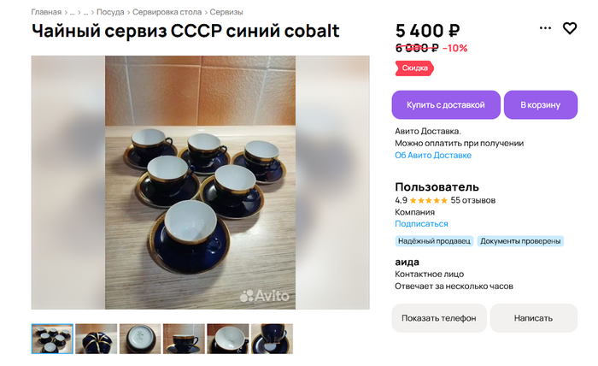The height and width of the screenshot is (366, 598).
Task: Add listing to favorites with heart icon
Action: [x=570, y=28]
